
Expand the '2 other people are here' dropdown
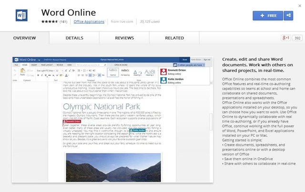click(189, 65)
